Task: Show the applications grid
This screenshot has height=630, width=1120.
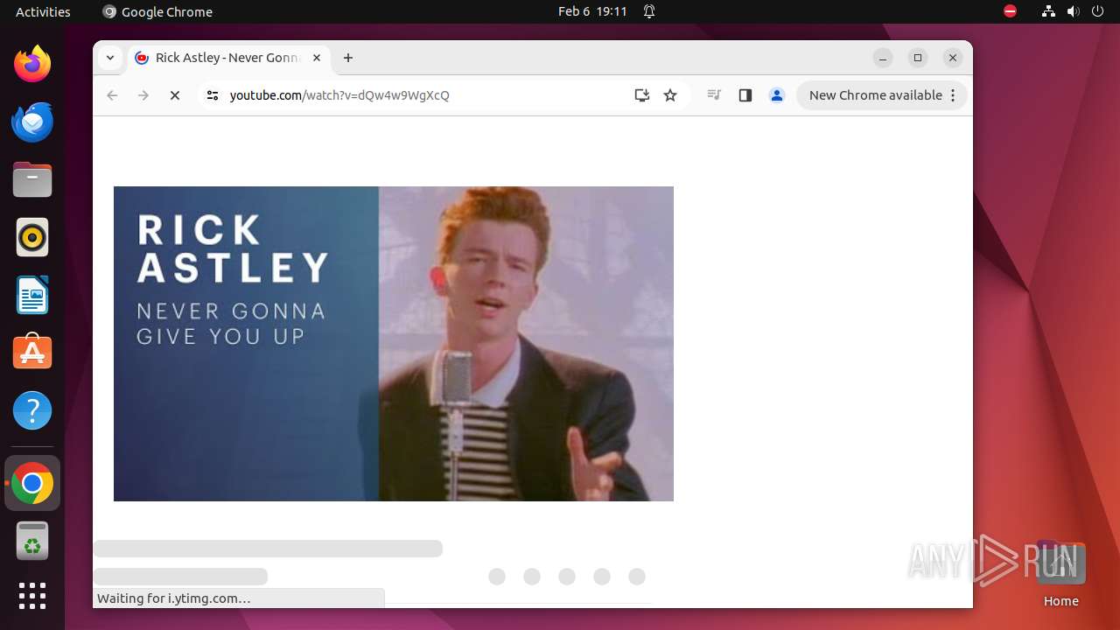Action: point(32,596)
